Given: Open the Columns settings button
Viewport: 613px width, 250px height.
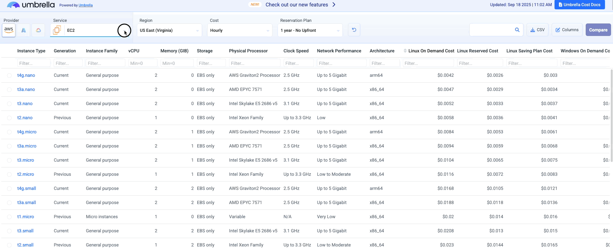Looking at the screenshot, I should (567, 30).
